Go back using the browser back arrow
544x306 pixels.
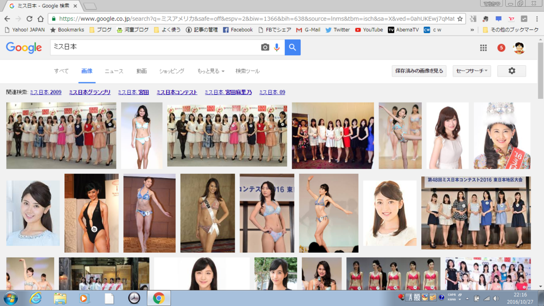[x=7, y=19]
